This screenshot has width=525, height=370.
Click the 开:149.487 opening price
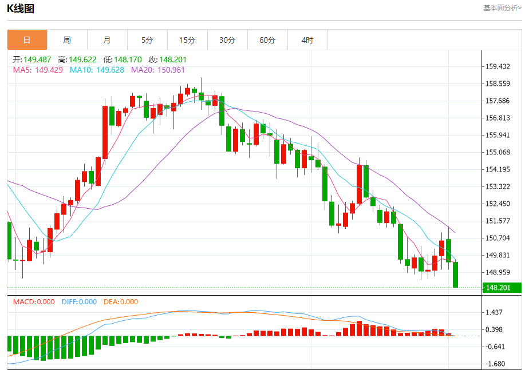32,59
